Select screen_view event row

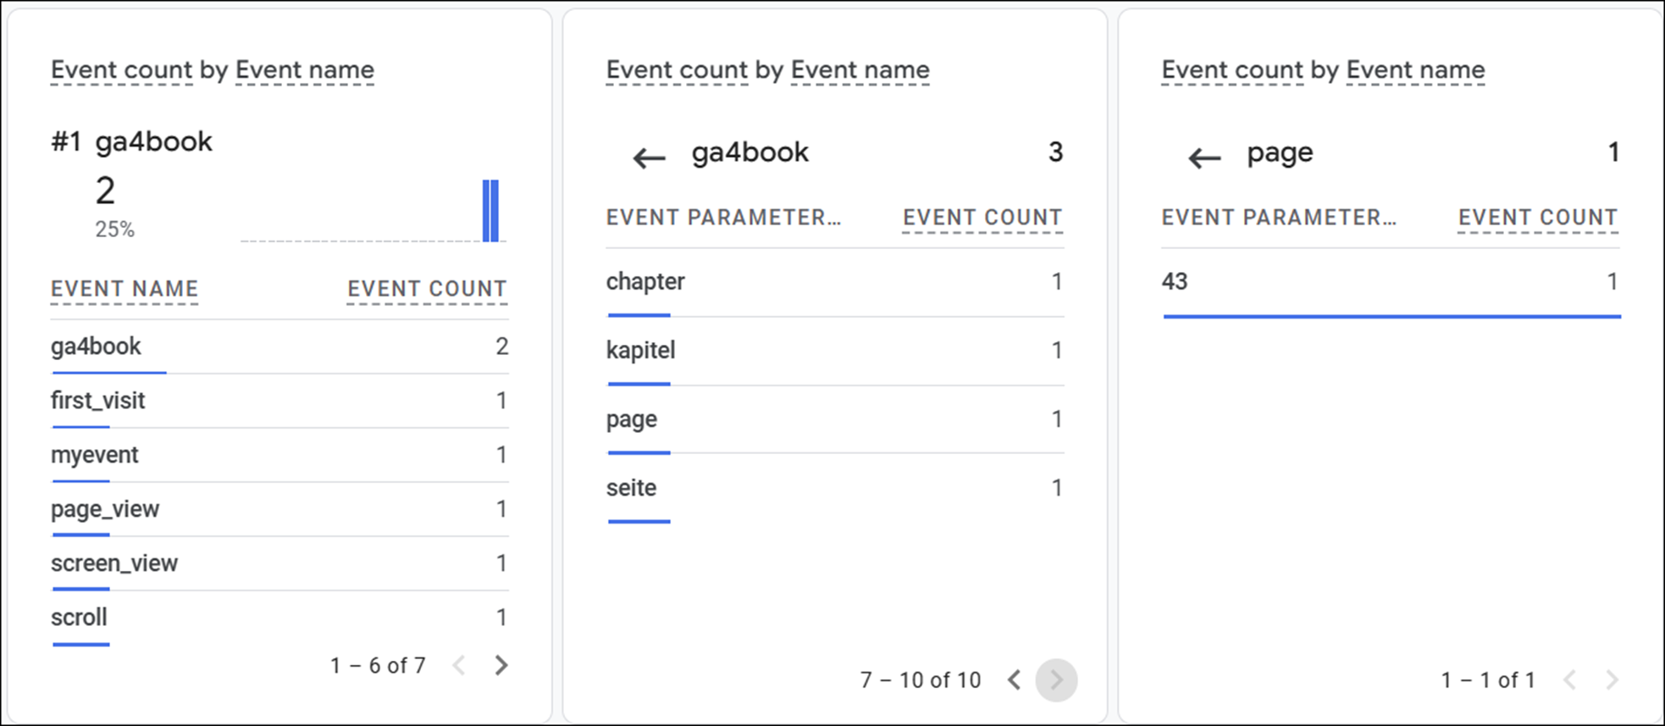279,563
